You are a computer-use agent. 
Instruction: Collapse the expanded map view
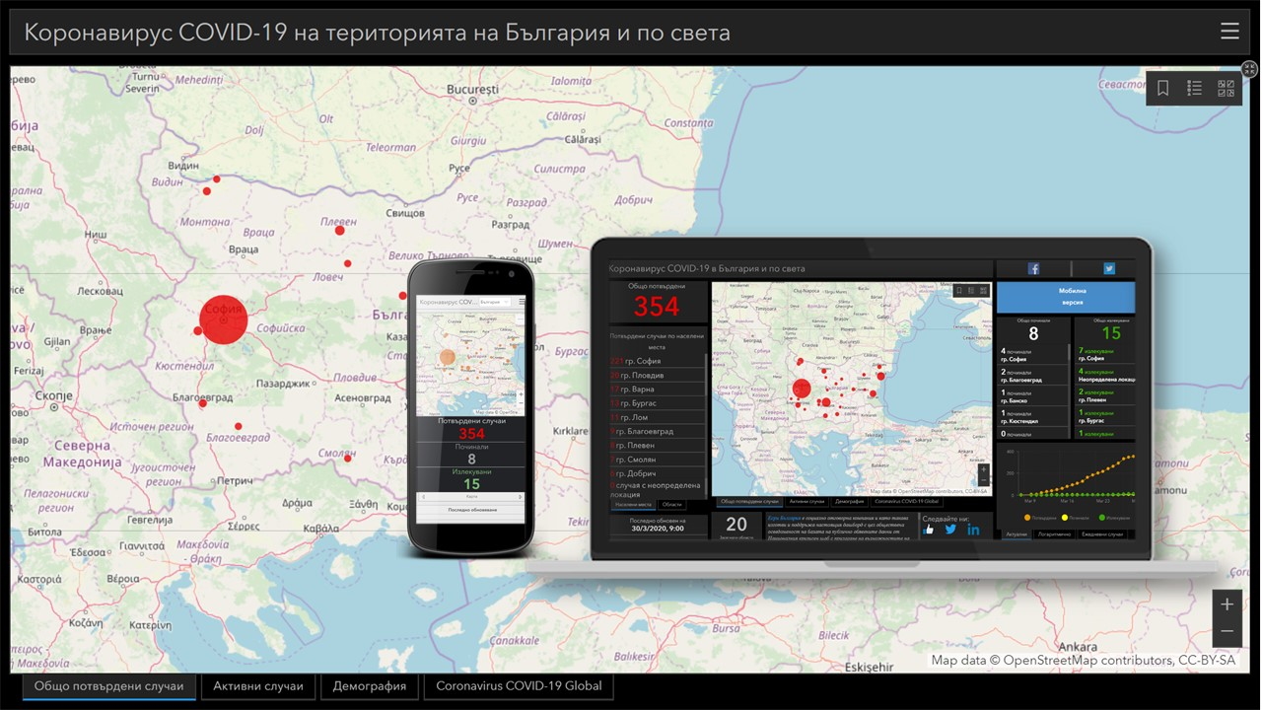pyautogui.click(x=1249, y=69)
